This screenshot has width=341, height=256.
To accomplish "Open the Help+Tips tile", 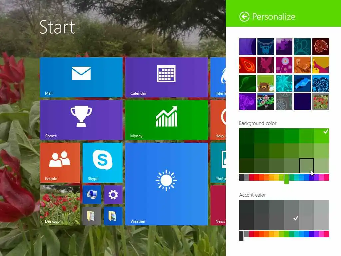I will 218,120.
